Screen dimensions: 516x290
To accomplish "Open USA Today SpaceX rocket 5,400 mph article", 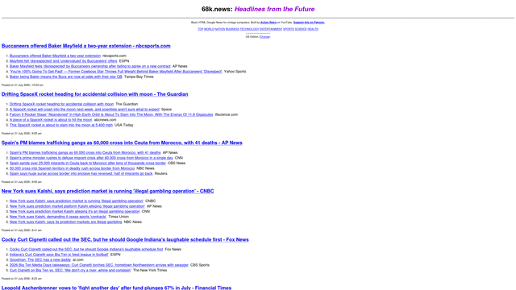I will [x=61, y=125].
